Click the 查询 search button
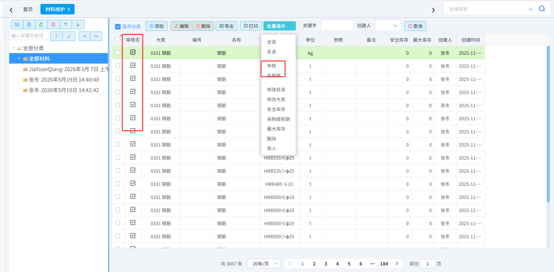554x272 pixels. click(415, 26)
